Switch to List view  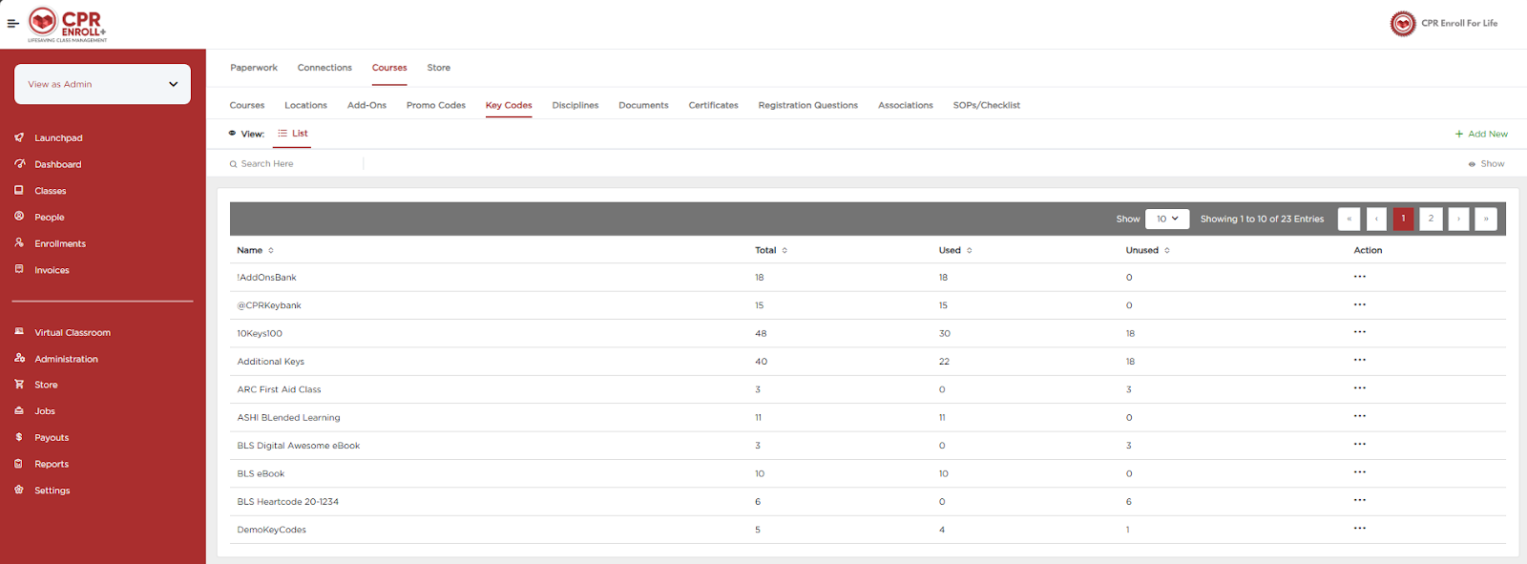tap(293, 134)
